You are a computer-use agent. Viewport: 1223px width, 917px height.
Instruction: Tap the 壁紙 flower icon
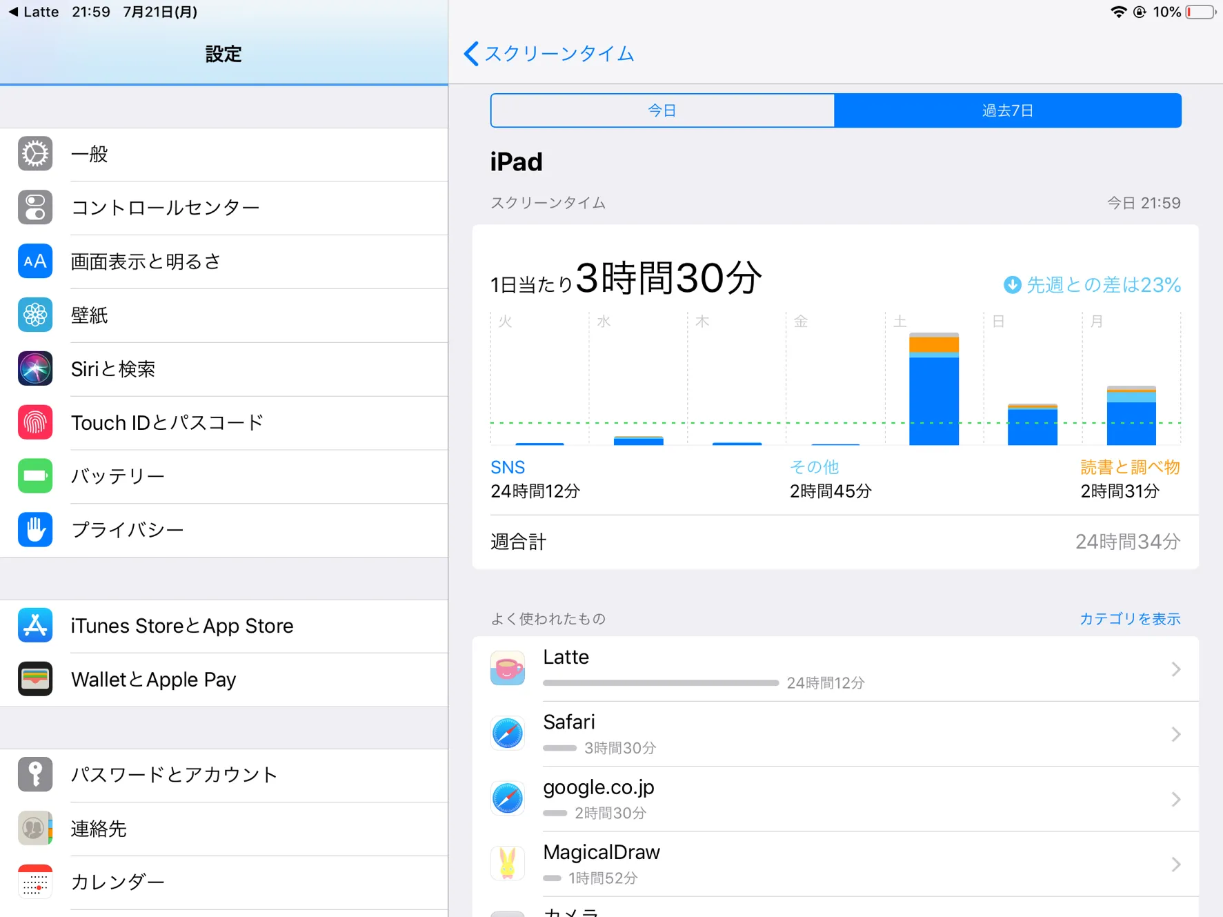pos(35,315)
